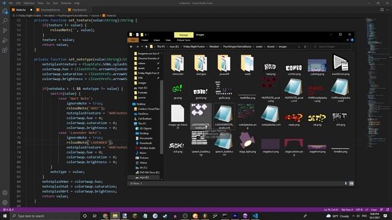Screen dimensions: 392x220
Task: Go up one folder level in File Explorer
Action: (x=146, y=46)
